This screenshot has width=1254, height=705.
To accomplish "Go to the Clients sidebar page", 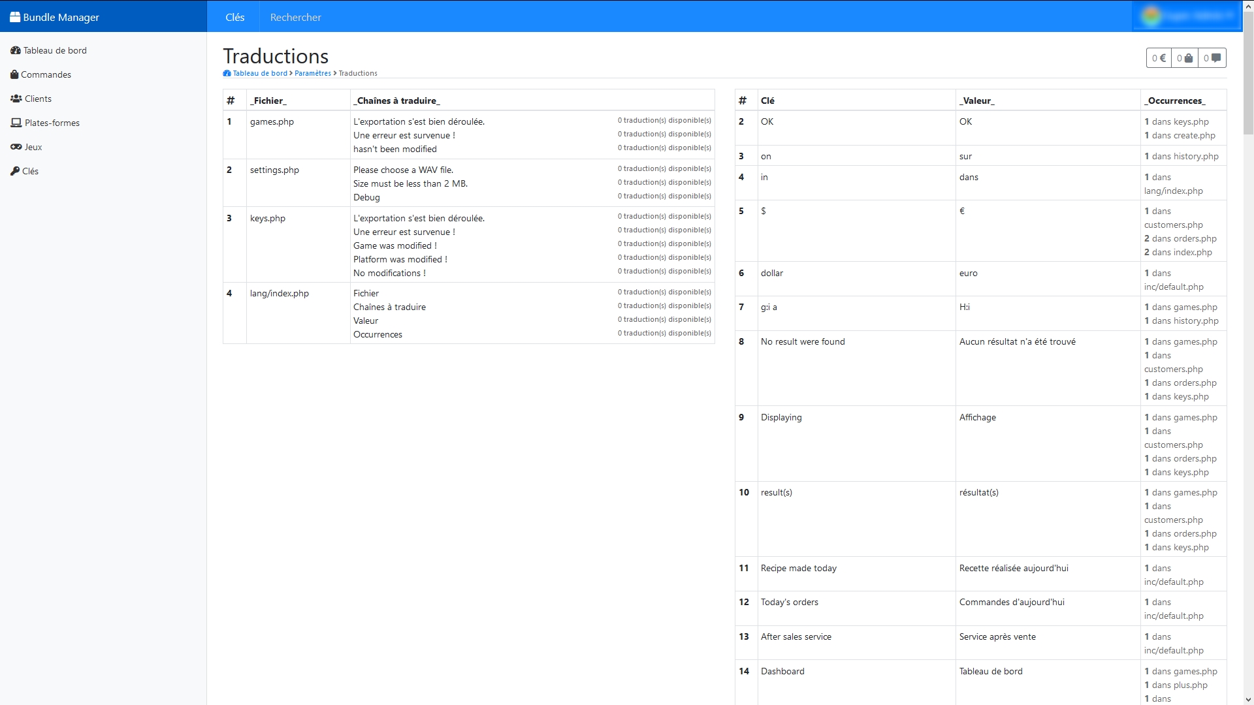I will 31,99.
